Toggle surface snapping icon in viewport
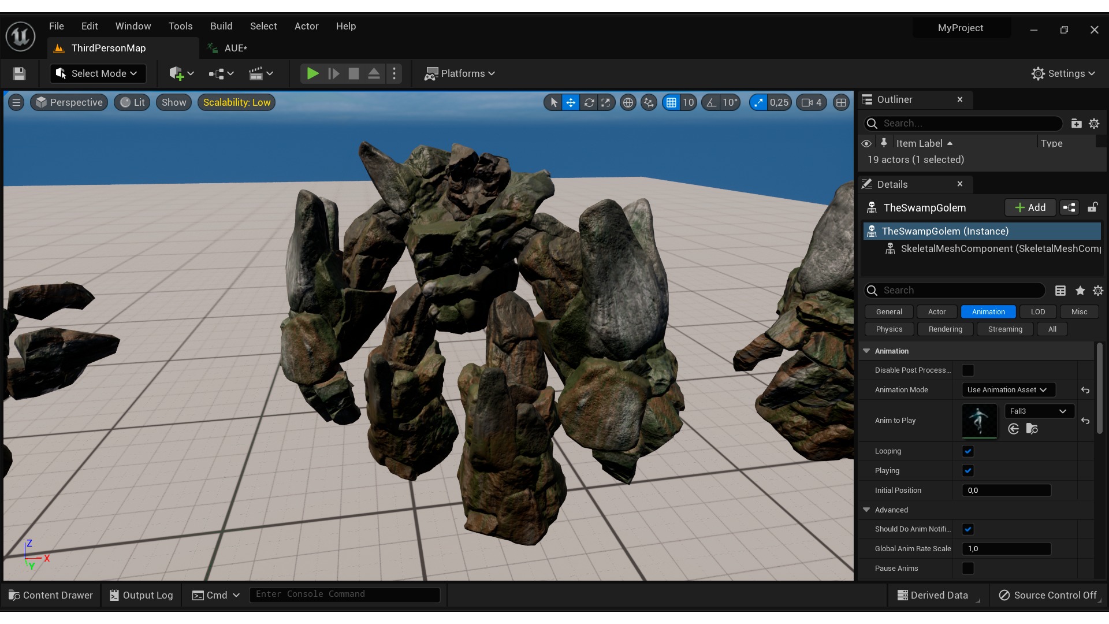This screenshot has width=1109, height=624. (649, 102)
